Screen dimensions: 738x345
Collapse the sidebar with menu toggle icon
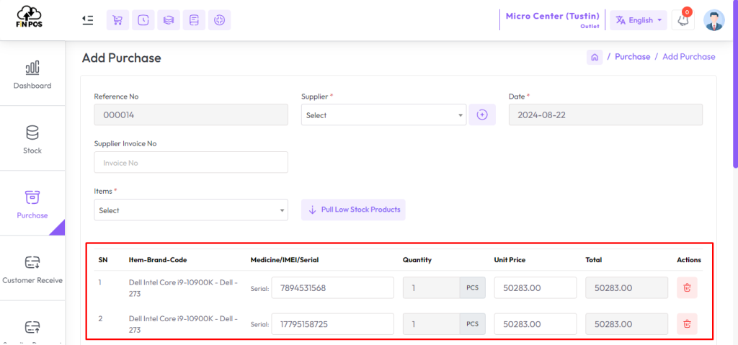87,19
